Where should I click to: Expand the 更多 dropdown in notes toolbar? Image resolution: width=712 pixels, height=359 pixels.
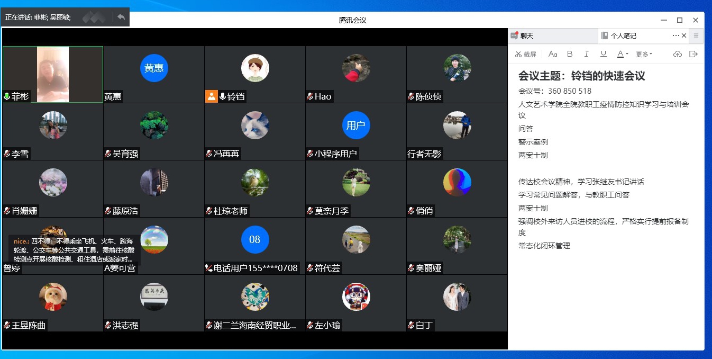644,54
